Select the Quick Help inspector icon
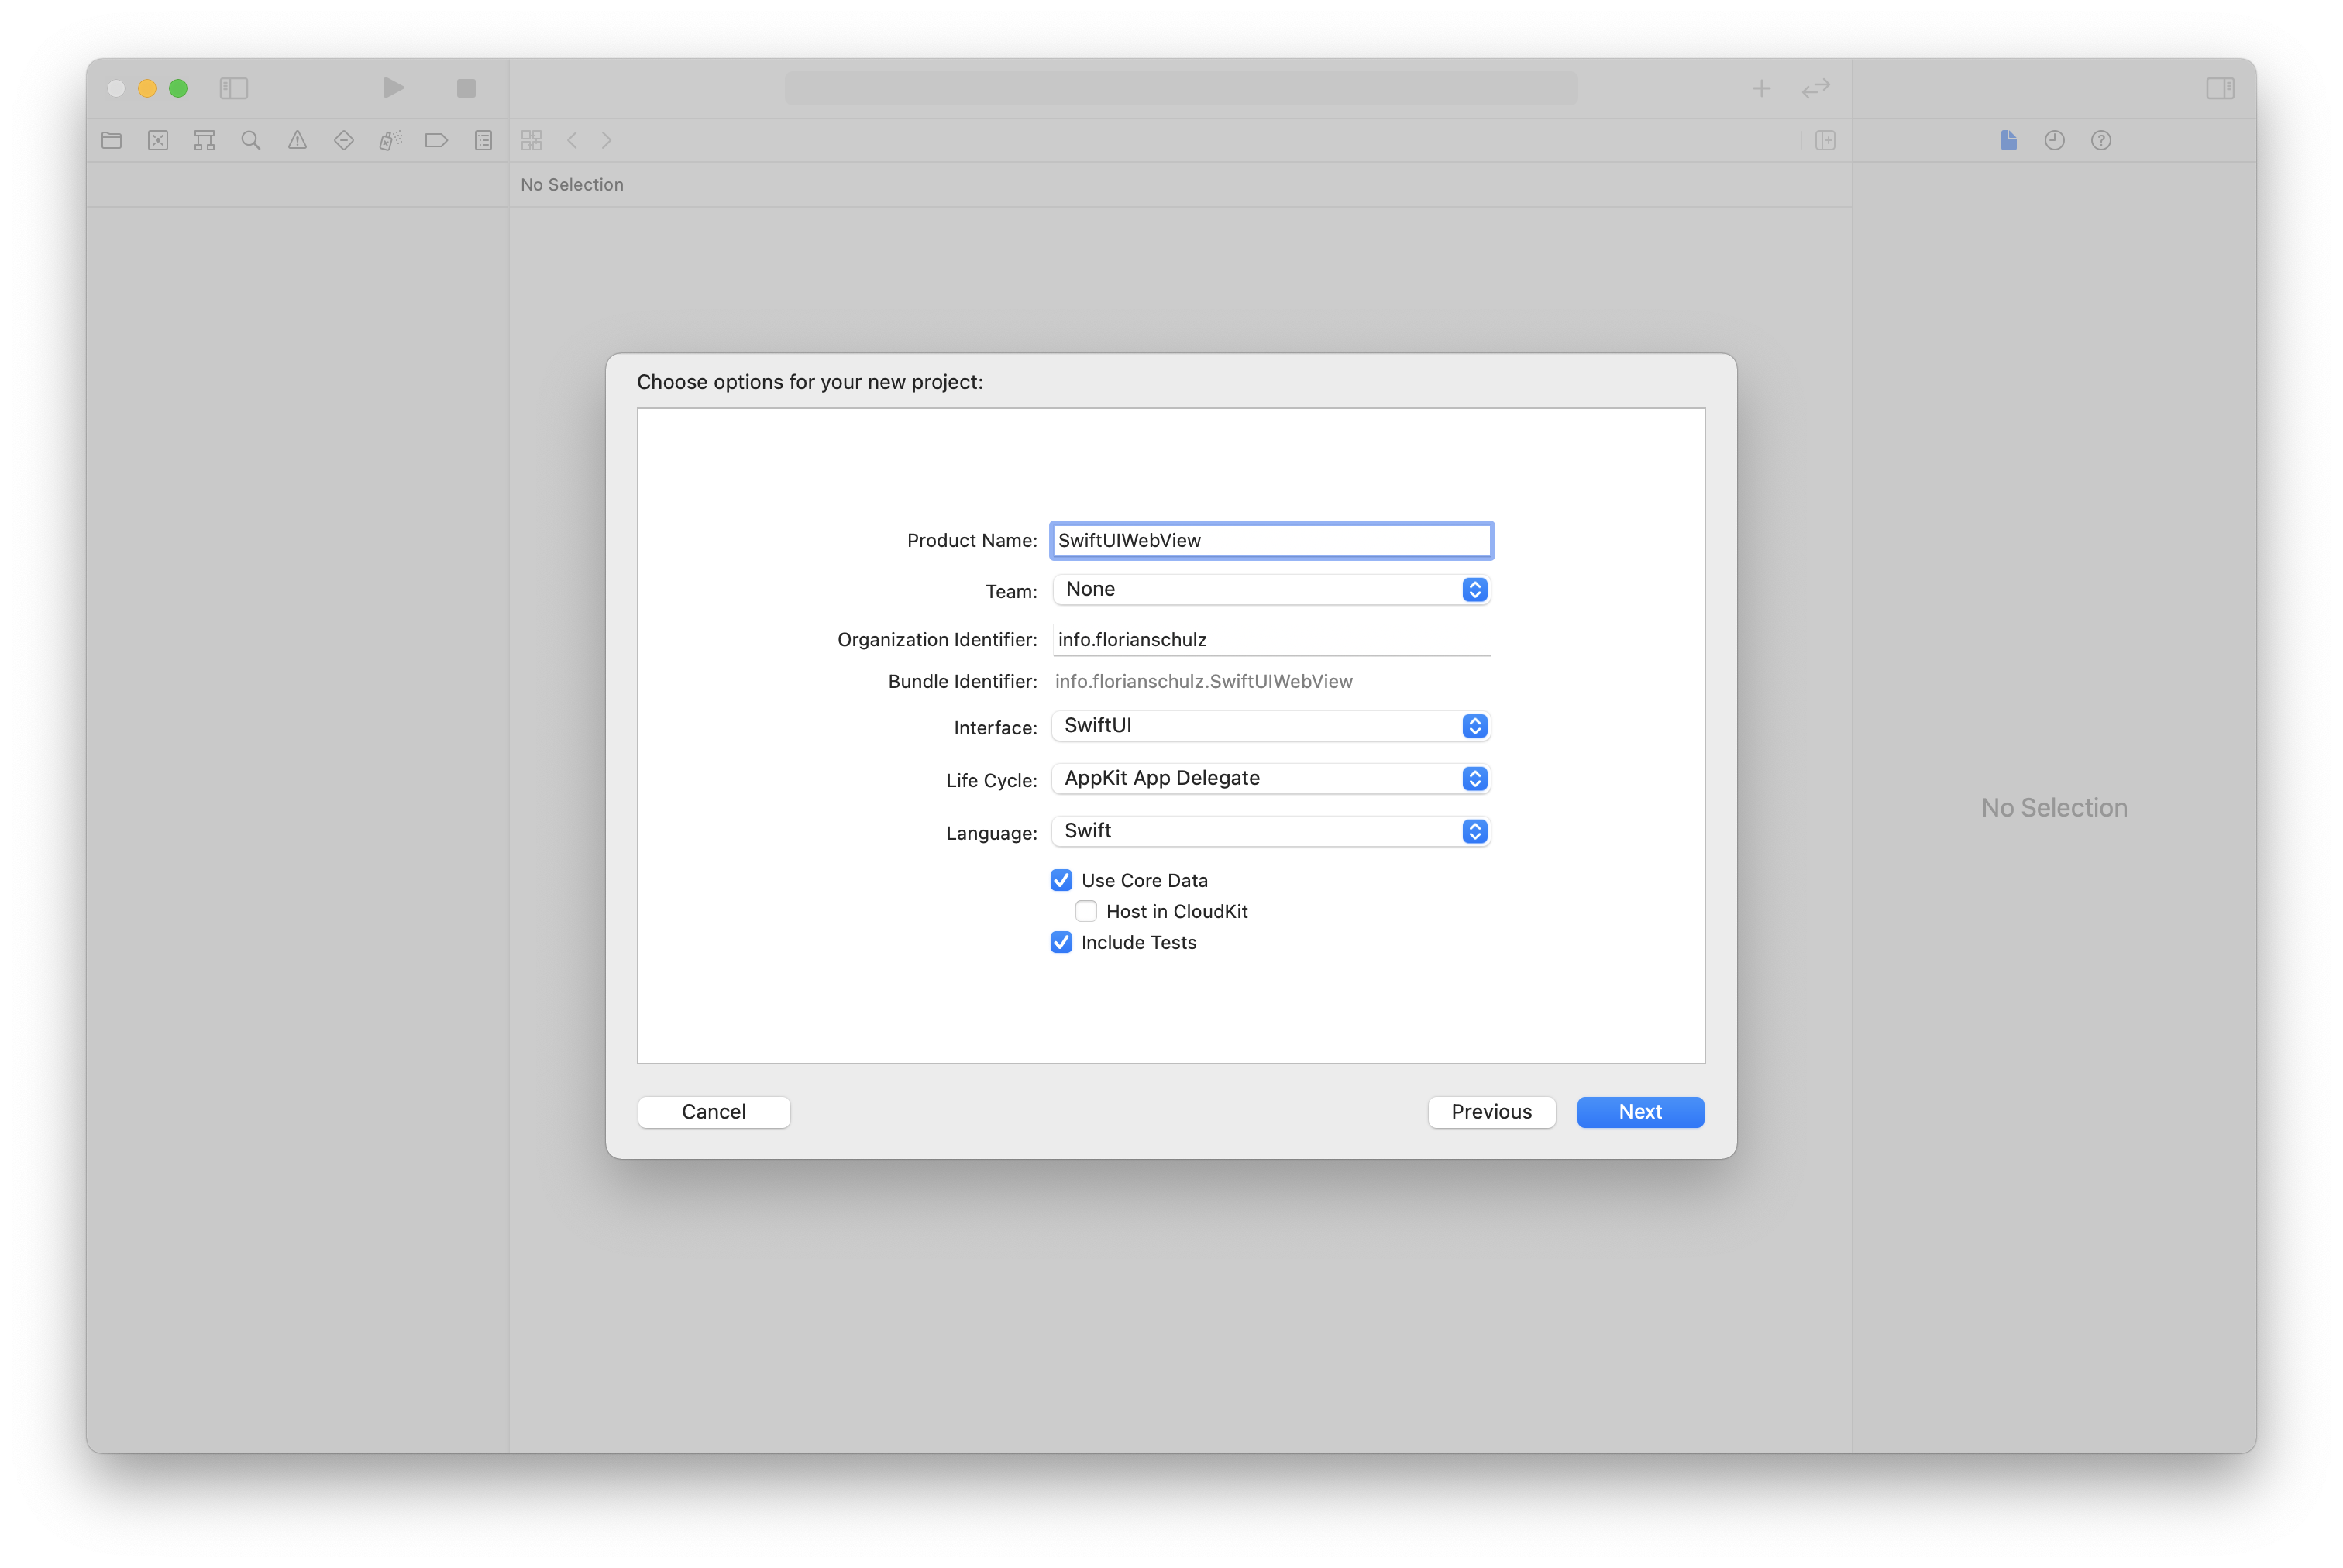 2101,140
